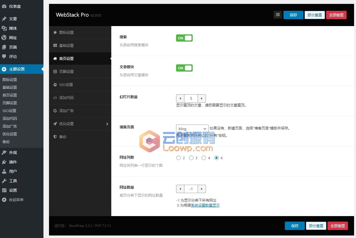Click the pin icon beside 文章
The height and width of the screenshot is (238, 356).
tap(4, 19)
